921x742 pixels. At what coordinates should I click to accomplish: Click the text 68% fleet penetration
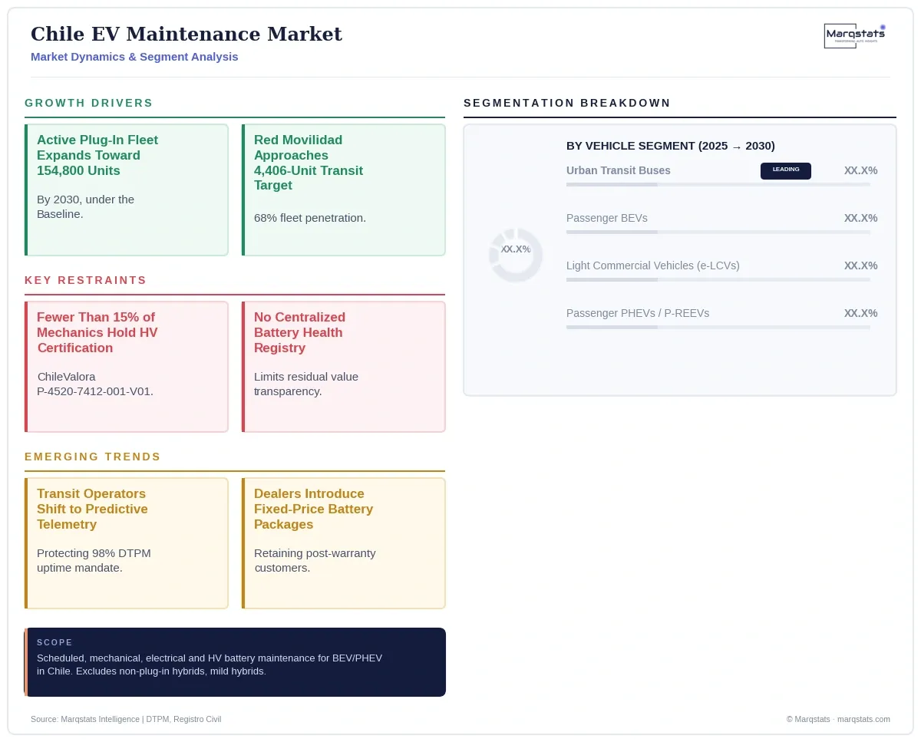click(x=310, y=218)
